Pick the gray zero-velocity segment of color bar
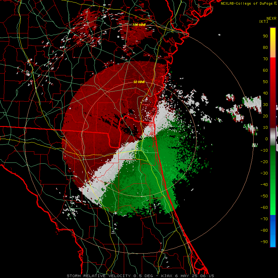Image resolution: width=278 pixels, height=278 pixels. click(273, 137)
